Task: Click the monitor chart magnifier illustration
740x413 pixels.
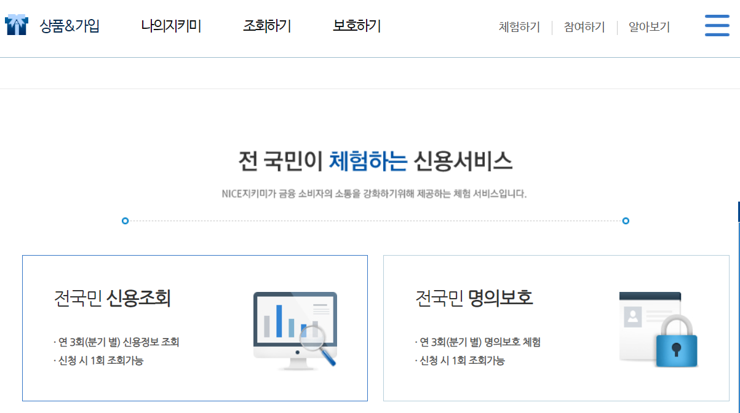Action: (295, 331)
